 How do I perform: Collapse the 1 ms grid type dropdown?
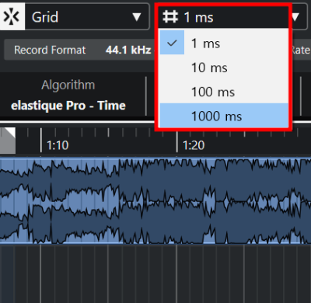pos(224,17)
